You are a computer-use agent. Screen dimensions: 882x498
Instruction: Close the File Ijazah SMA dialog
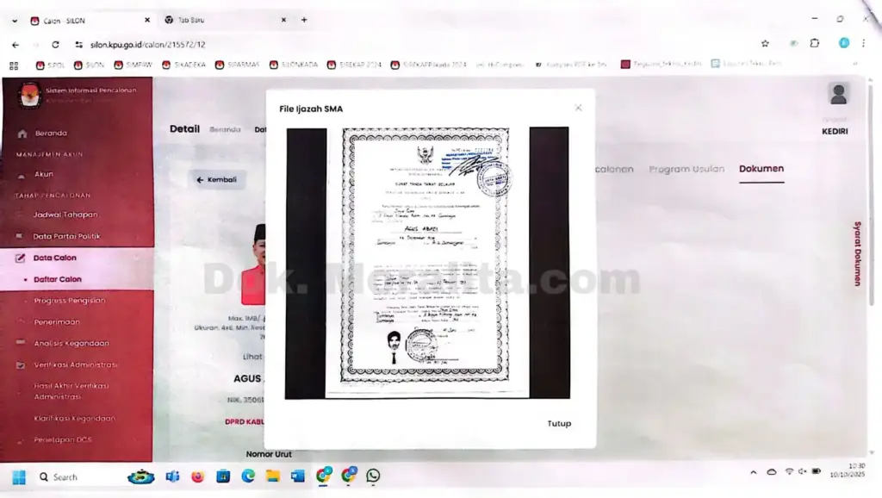coord(578,108)
